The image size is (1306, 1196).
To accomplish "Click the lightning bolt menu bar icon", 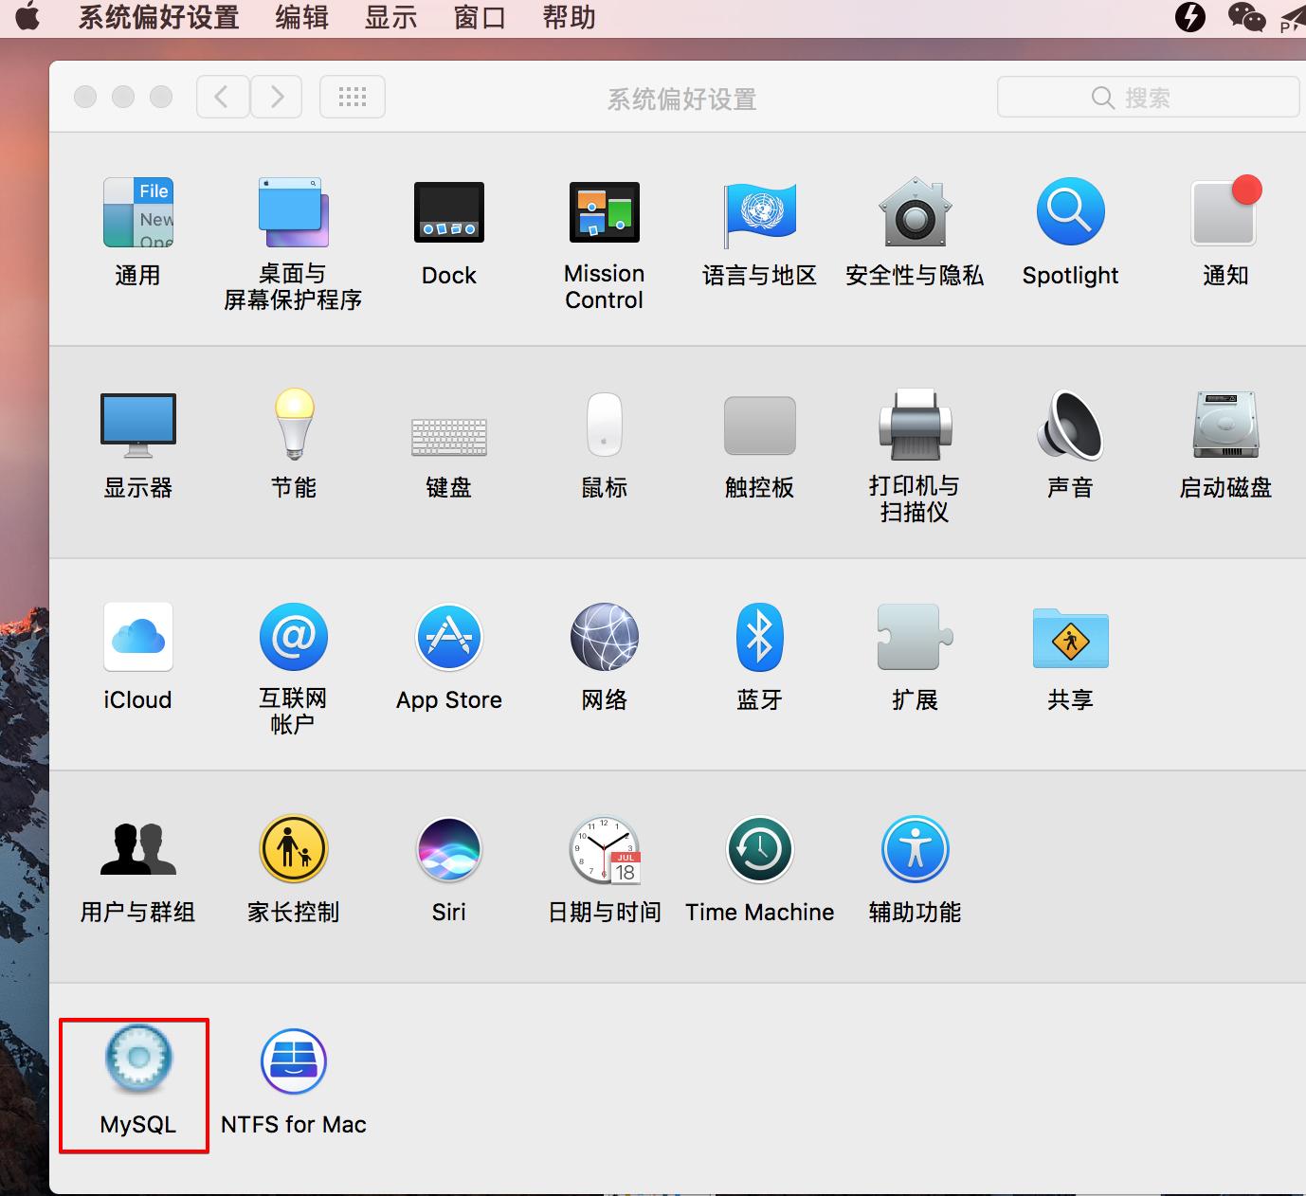I will (1190, 17).
